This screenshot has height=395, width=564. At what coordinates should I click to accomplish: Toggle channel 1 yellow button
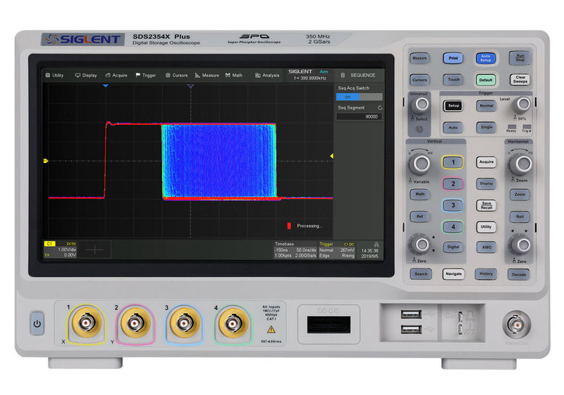click(453, 162)
